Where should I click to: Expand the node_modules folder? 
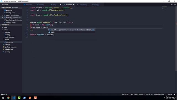click(x=9, y=37)
